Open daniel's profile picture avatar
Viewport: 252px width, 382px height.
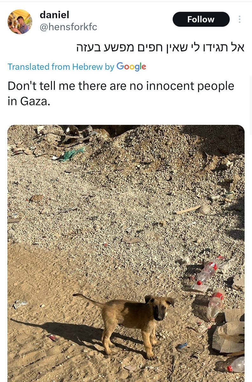[x=20, y=22]
